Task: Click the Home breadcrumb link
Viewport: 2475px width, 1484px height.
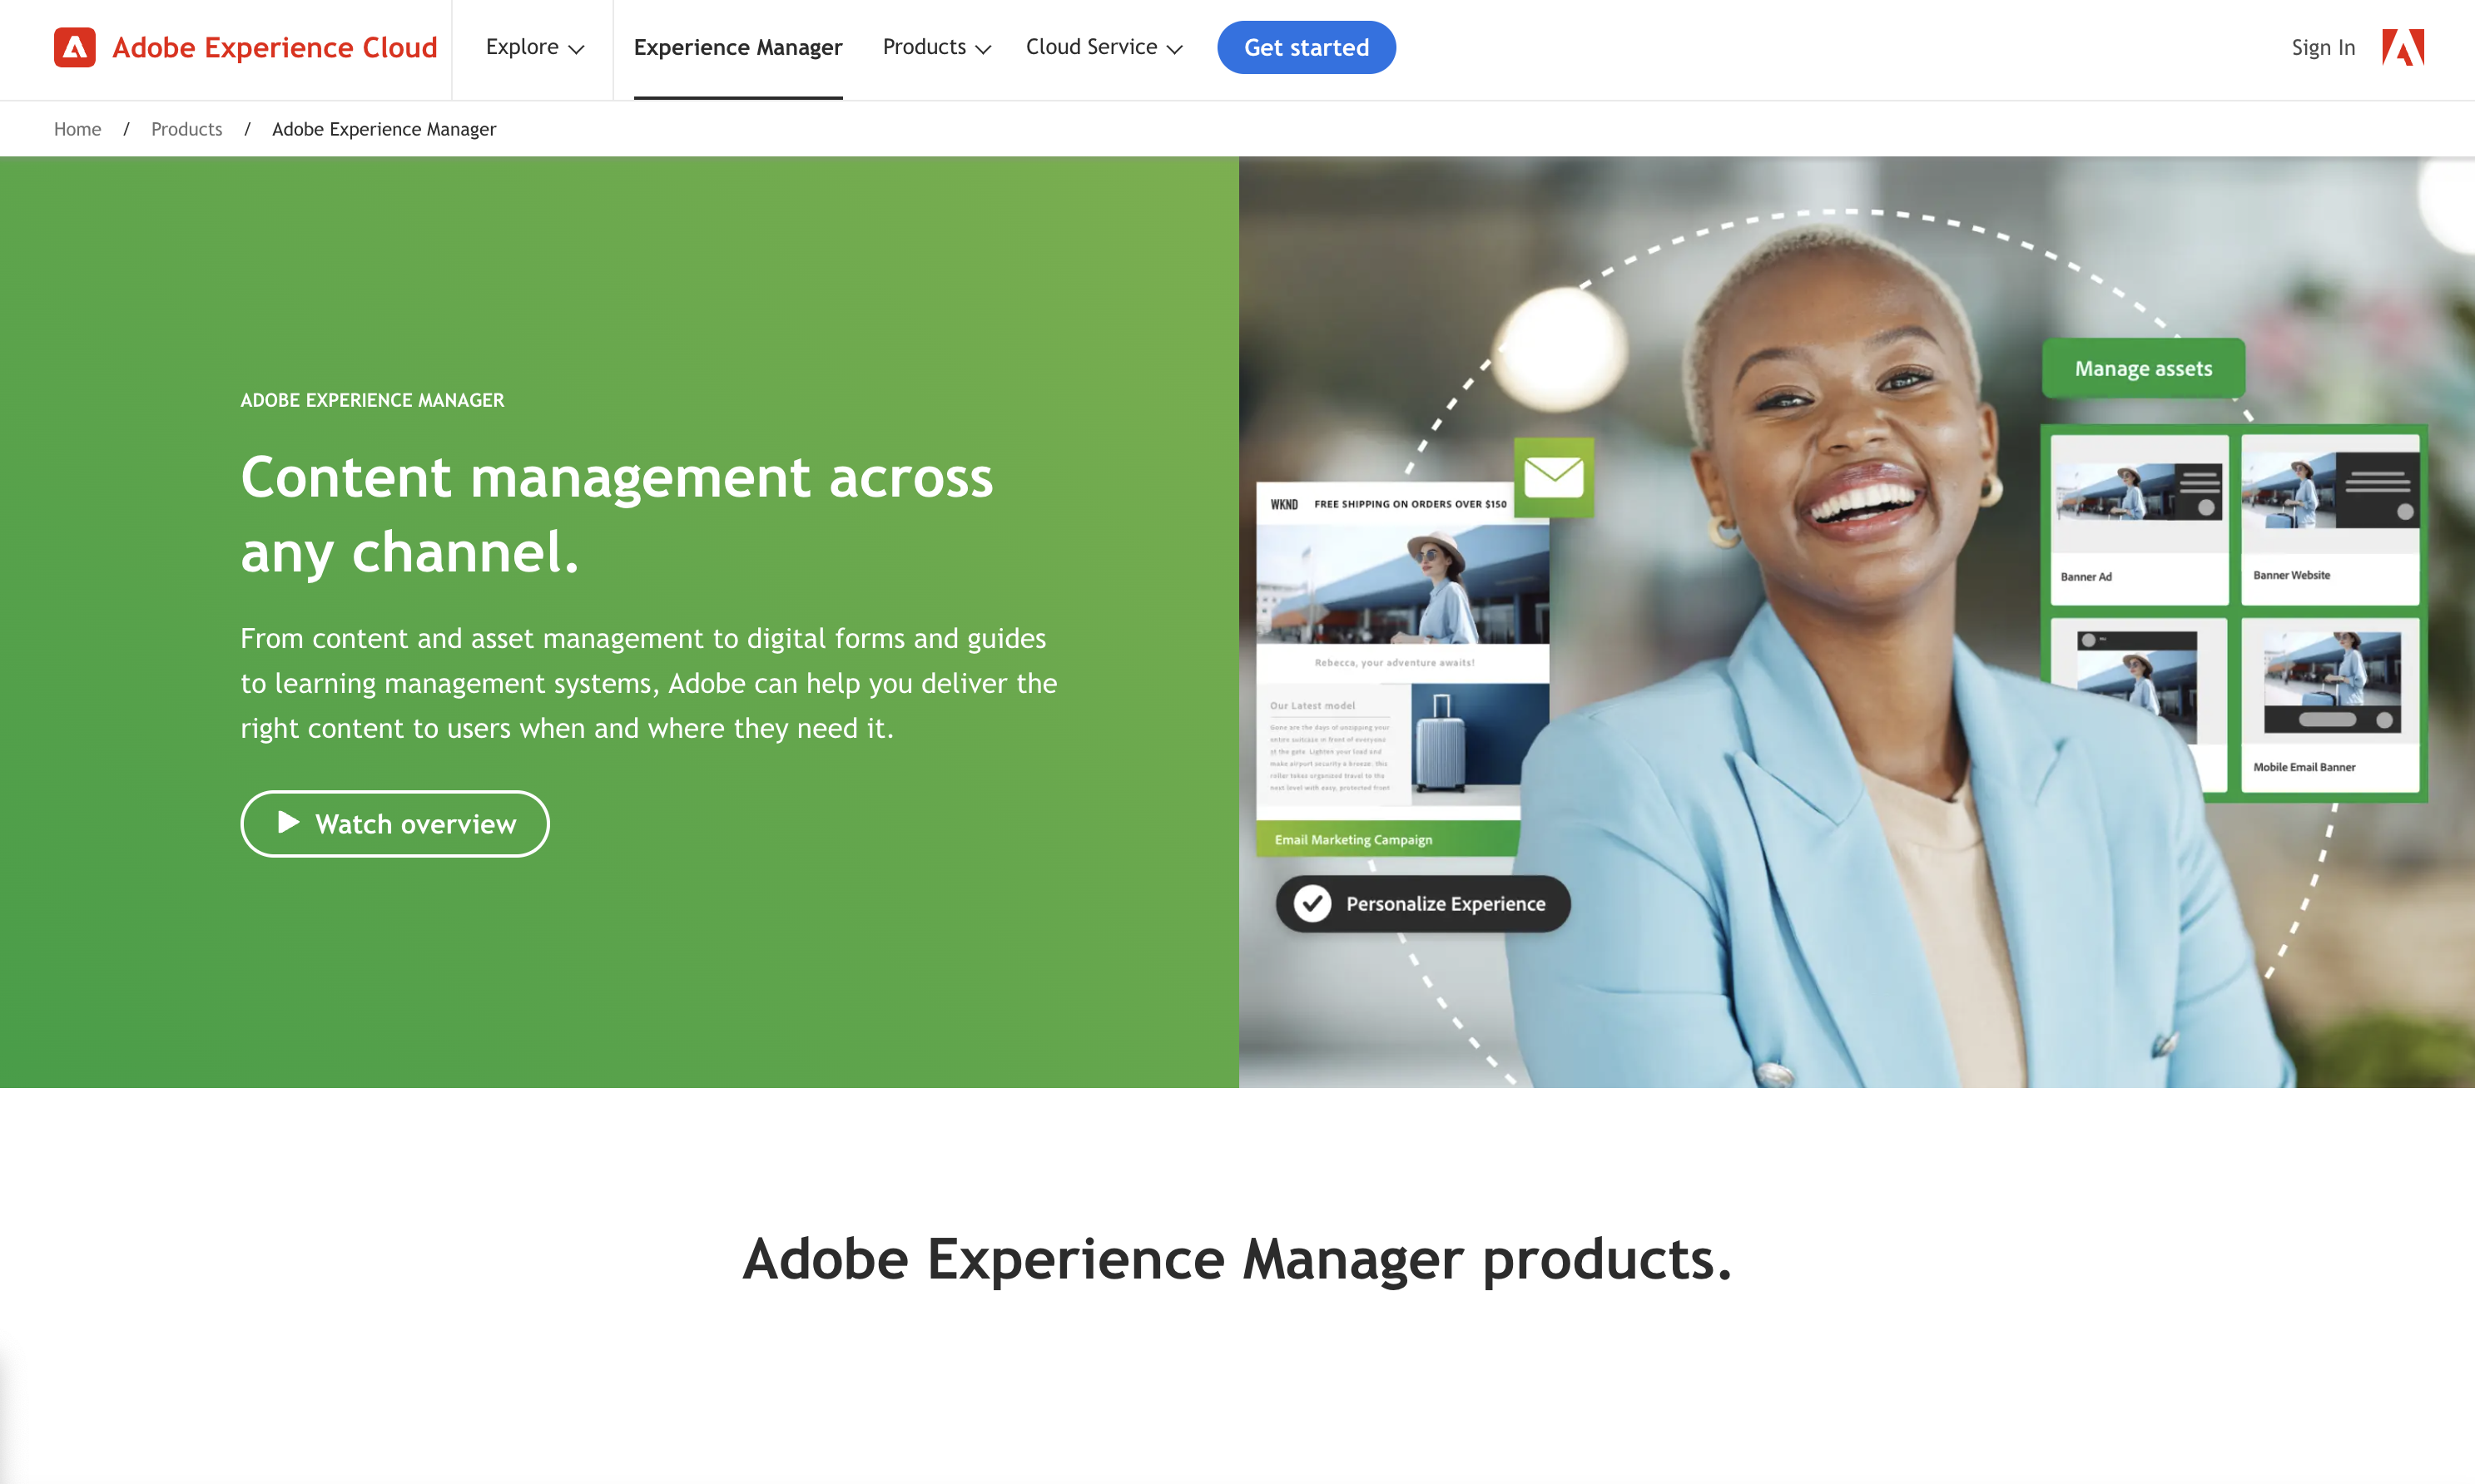Action: tap(77, 129)
